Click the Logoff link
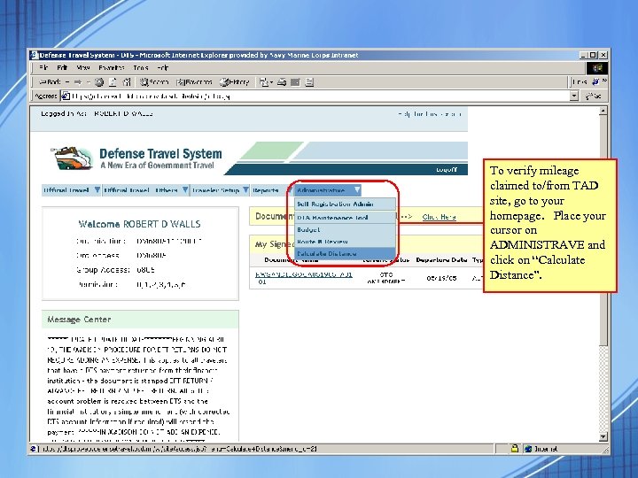This screenshot has height=478, width=638. [447, 169]
